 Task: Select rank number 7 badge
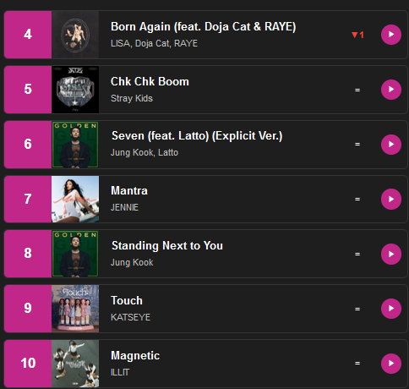28,200
